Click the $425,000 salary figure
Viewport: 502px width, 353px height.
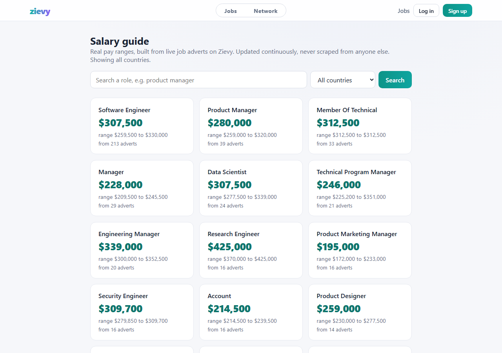coord(229,247)
